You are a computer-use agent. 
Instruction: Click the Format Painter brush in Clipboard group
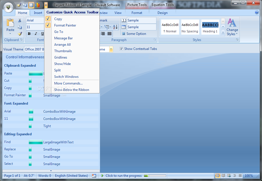(x=20, y=34)
